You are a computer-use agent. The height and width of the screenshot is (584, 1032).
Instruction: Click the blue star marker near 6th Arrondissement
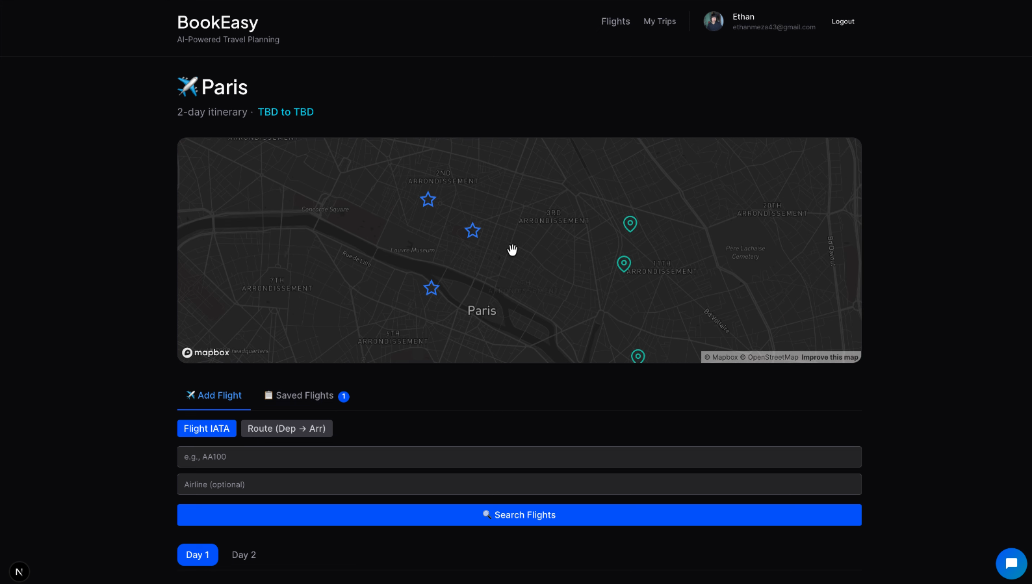[x=432, y=287]
